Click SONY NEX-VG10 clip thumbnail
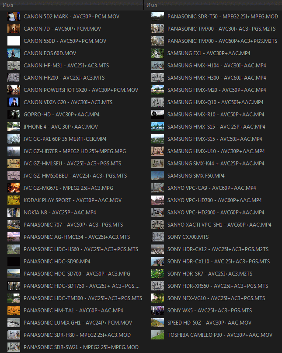The width and height of the screenshot is (282, 353). (x=157, y=298)
